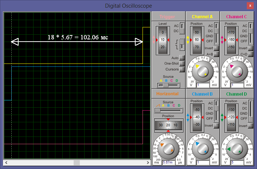Enable A+B on Channel A
This screenshot has width=257, height=169.
pyautogui.click(x=217, y=54)
